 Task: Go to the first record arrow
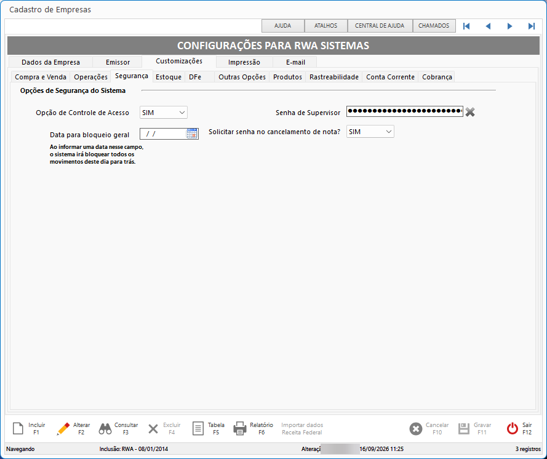tap(466, 26)
